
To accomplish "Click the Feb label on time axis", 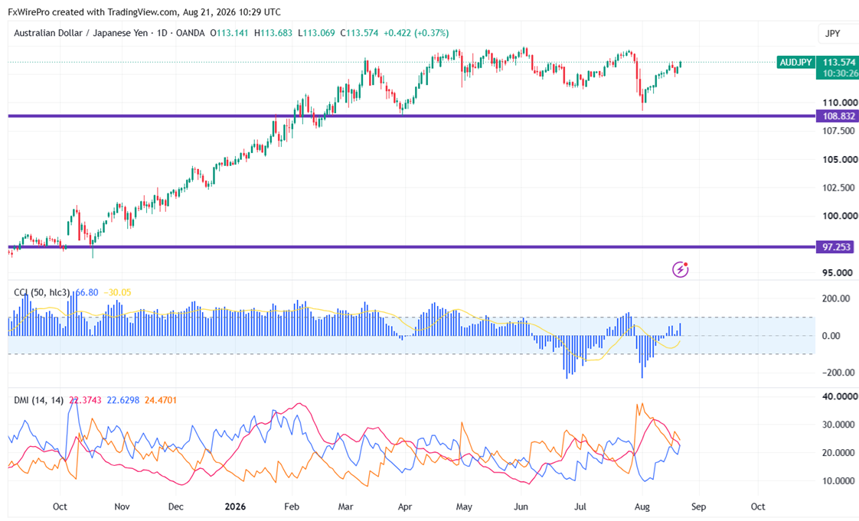I will 292,506.
